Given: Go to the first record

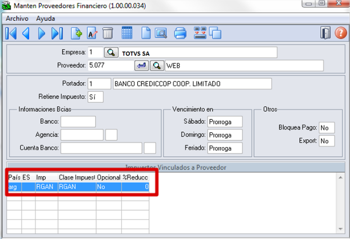Looking at the screenshot, I should (11, 34).
